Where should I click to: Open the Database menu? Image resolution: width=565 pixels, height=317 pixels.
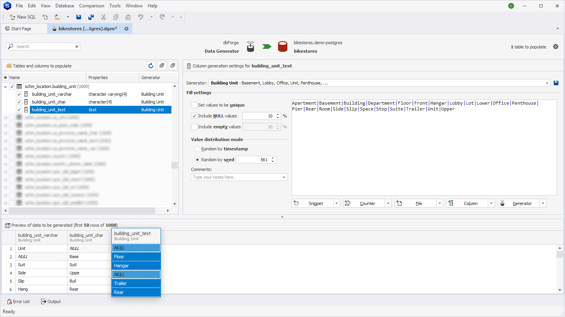(65, 6)
